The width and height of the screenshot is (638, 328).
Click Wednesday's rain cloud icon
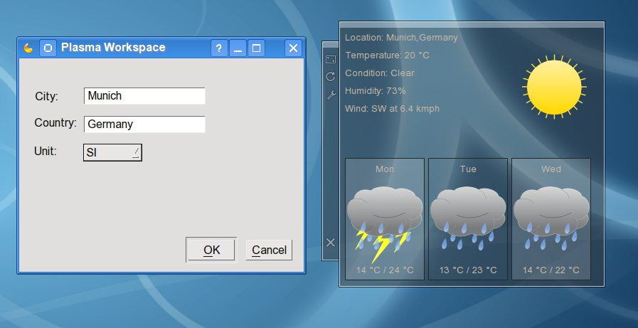tap(551, 218)
